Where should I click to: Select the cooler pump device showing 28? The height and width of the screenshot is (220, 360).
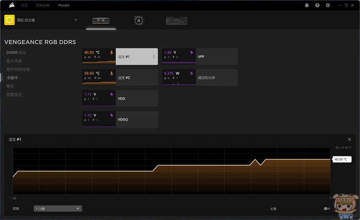(x=139, y=21)
